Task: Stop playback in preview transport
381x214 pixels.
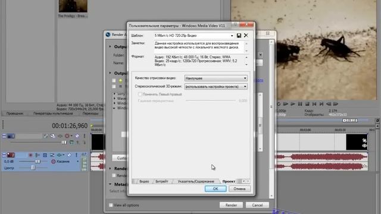Action: pyautogui.click(x=307, y=104)
